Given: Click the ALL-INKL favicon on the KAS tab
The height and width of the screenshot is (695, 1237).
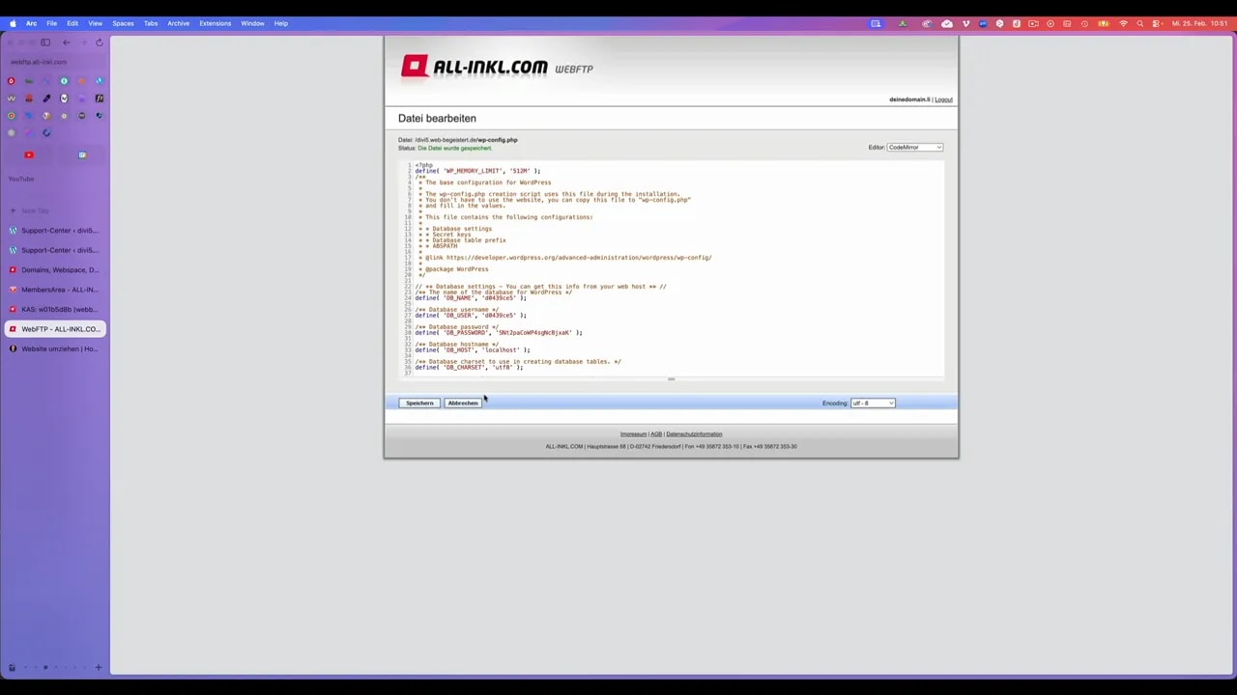Looking at the screenshot, I should pos(13,309).
